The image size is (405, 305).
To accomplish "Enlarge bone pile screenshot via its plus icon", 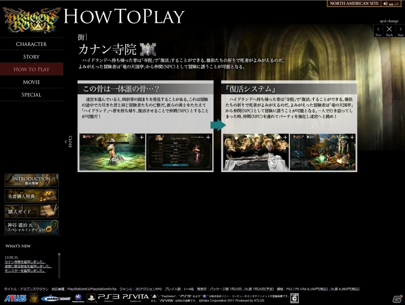I will 142,138.
